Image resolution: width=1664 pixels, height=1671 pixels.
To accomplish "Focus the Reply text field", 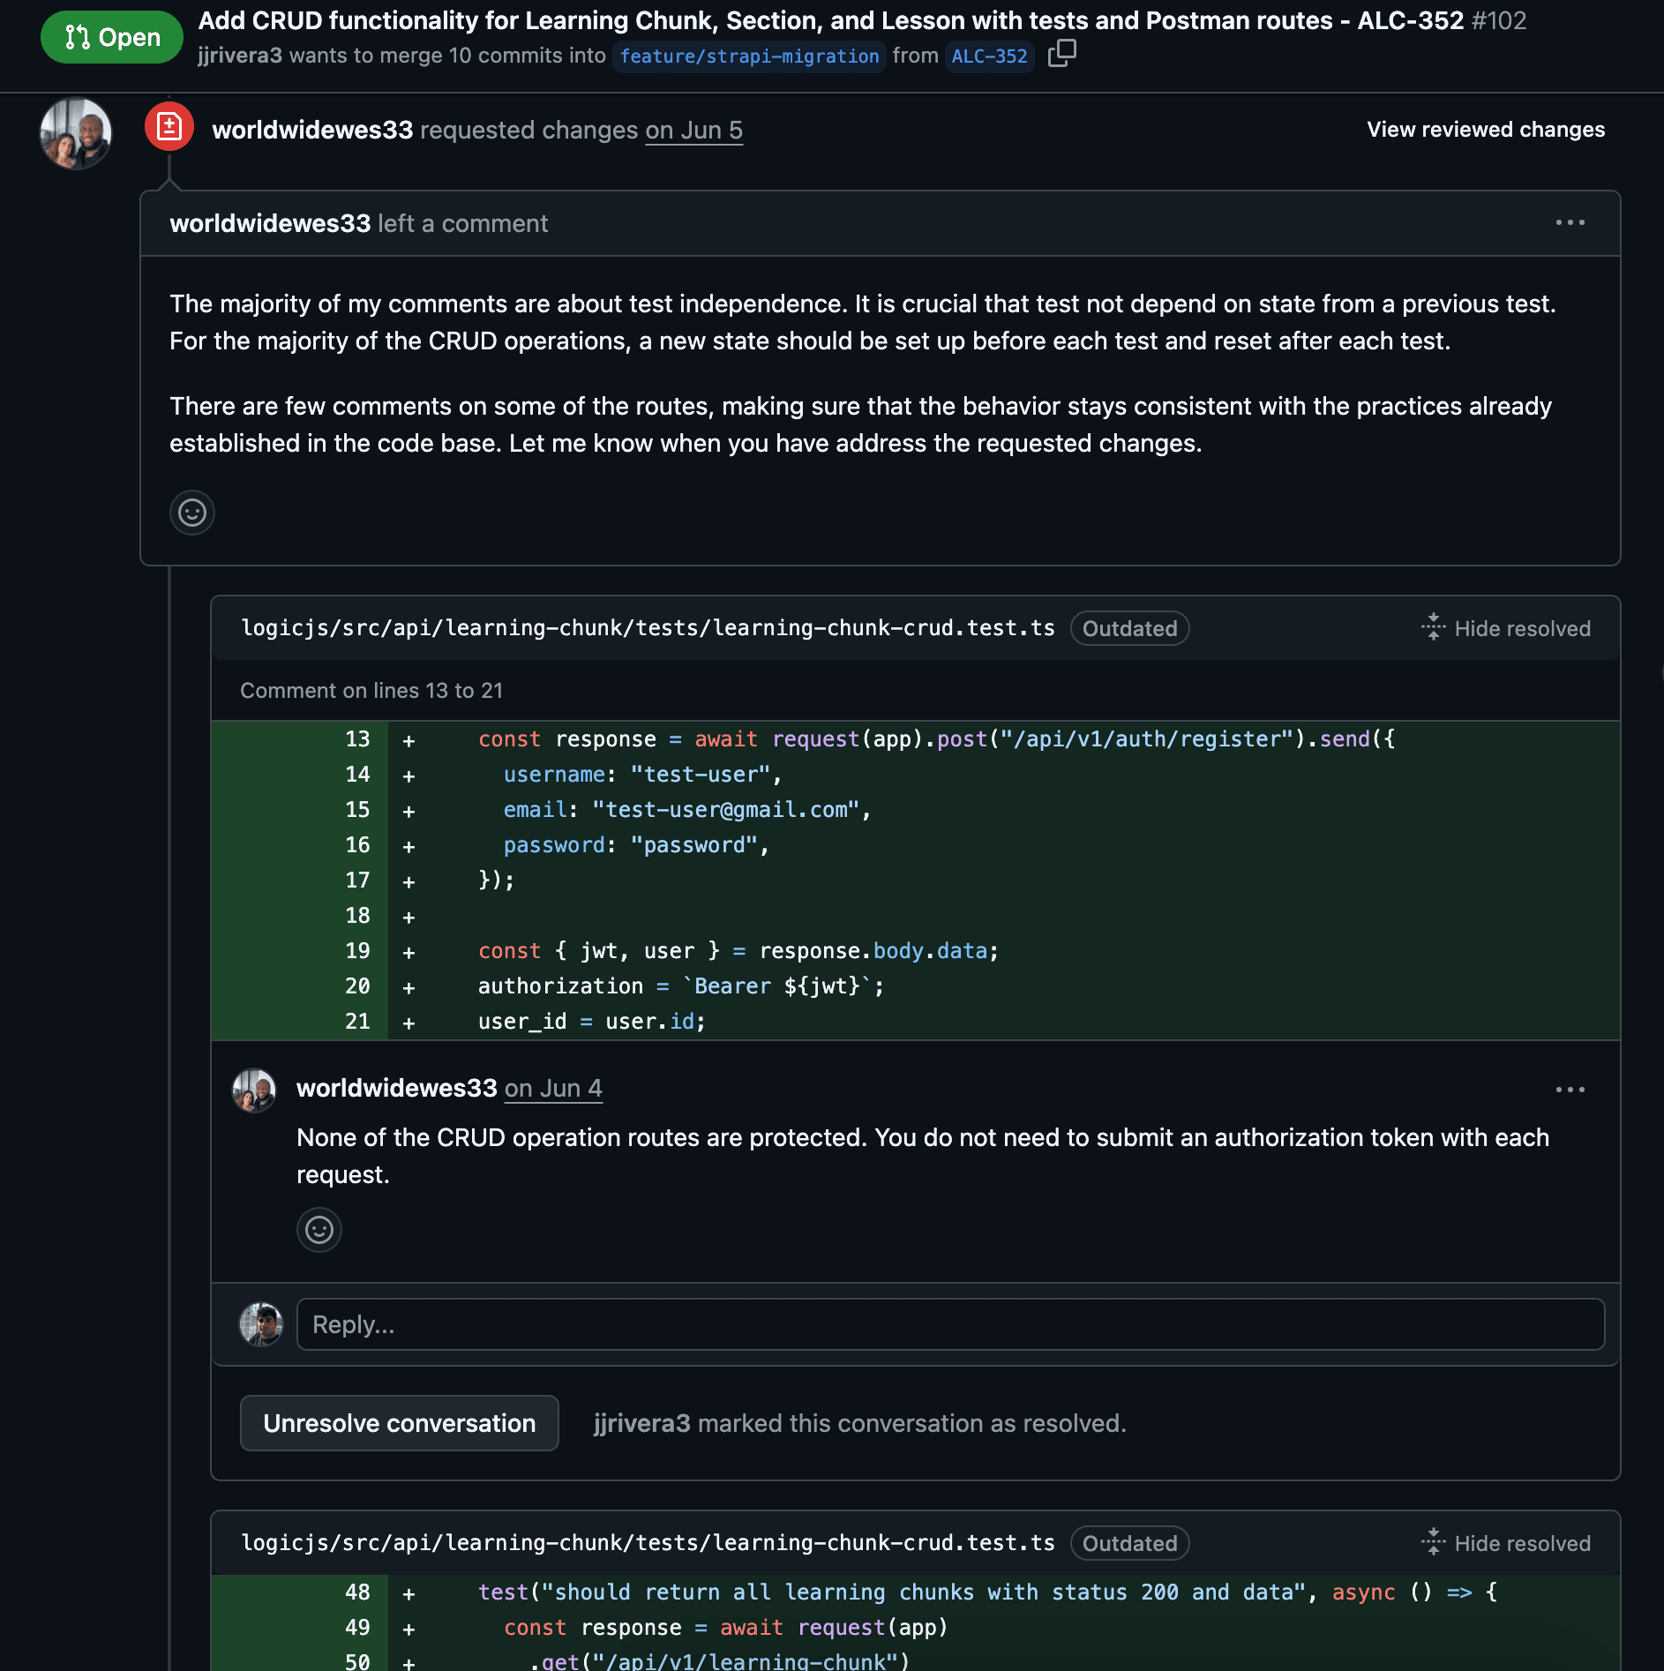I will click(x=950, y=1324).
